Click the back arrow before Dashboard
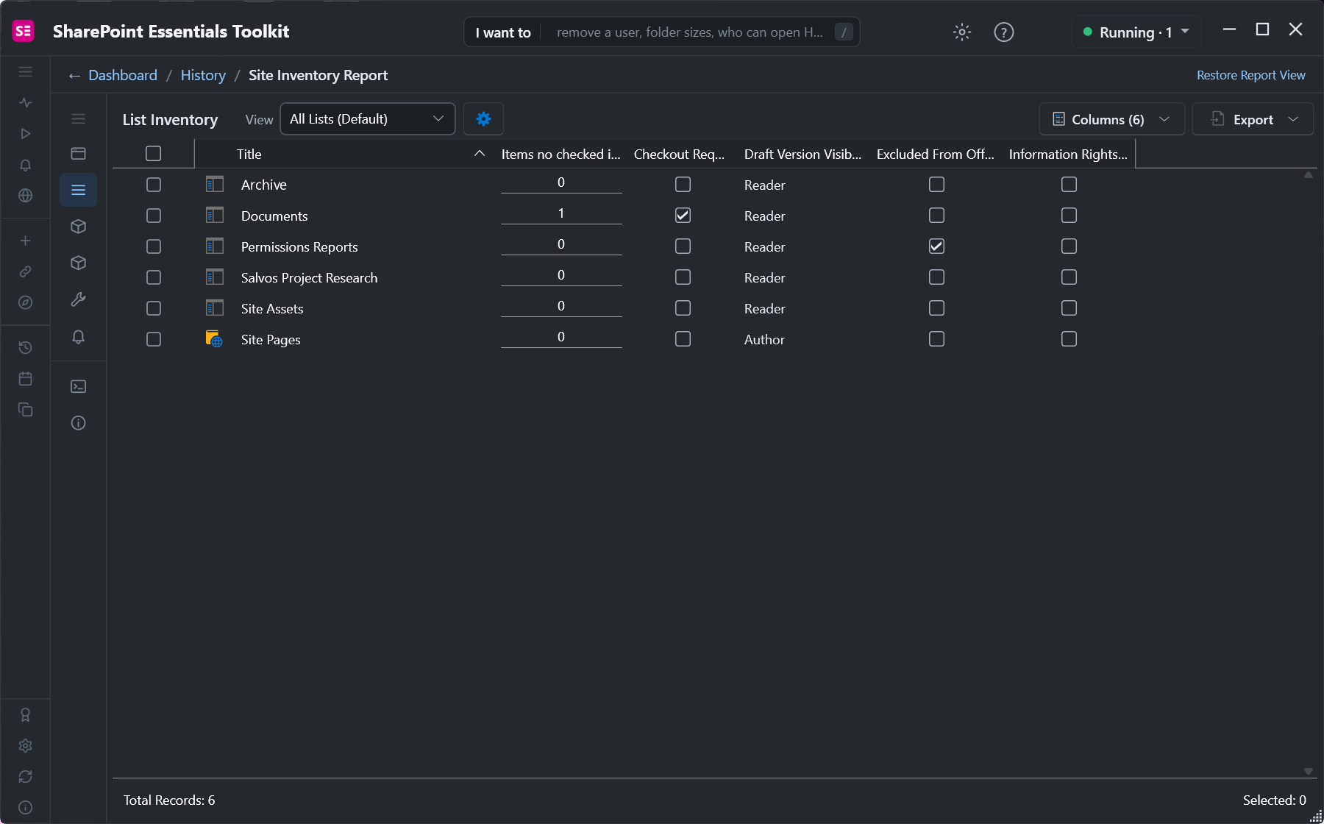1324x824 pixels. point(74,76)
